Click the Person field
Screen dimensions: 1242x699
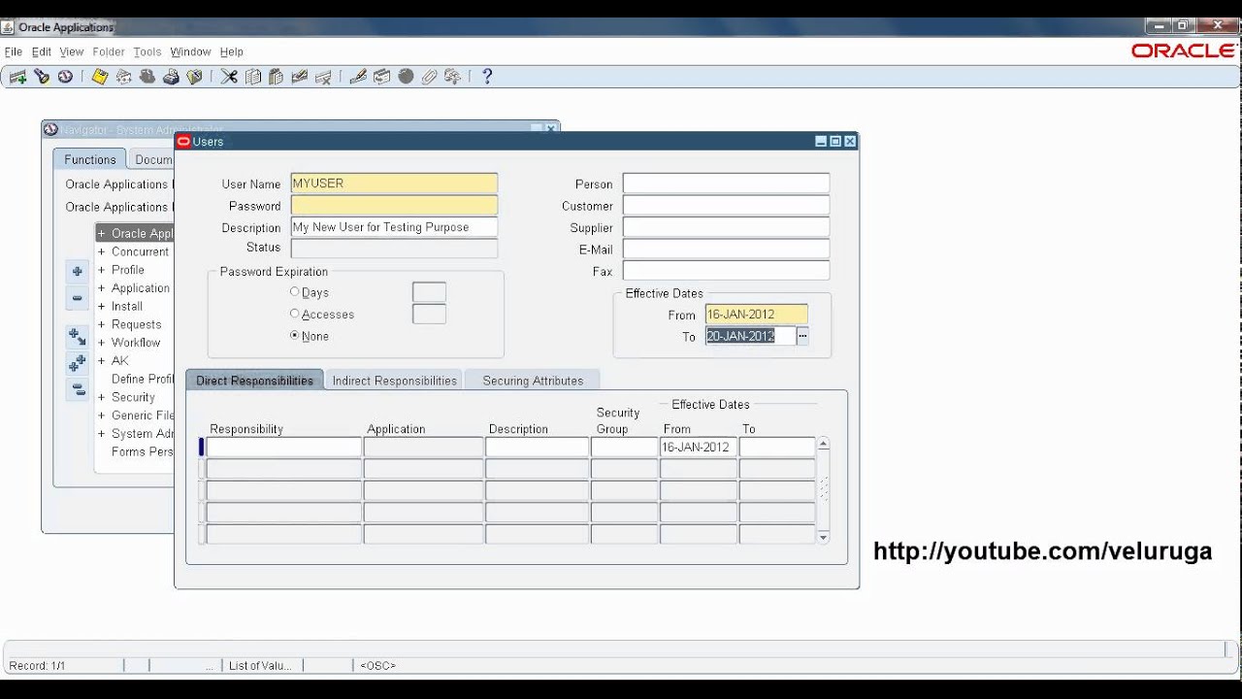point(726,183)
